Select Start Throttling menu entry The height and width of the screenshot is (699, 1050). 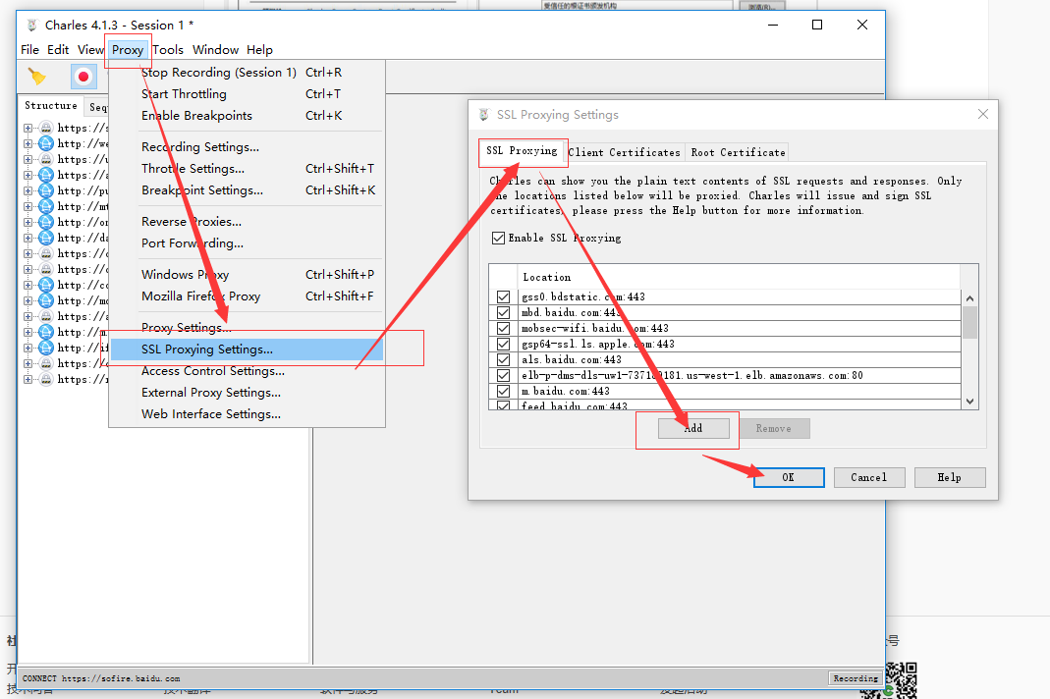247,93
